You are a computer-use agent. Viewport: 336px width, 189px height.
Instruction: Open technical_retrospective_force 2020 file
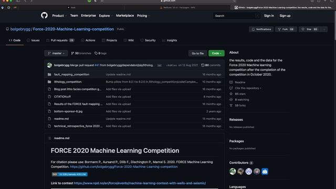[78, 126]
